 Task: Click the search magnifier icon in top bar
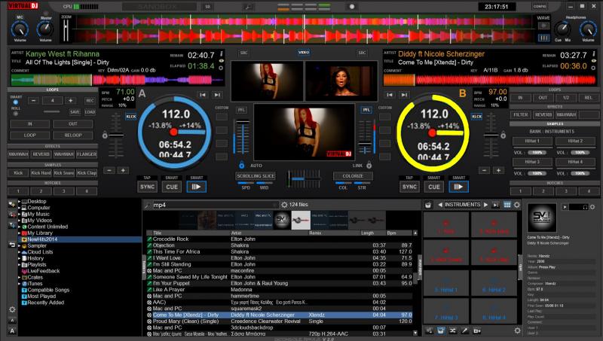point(249,7)
